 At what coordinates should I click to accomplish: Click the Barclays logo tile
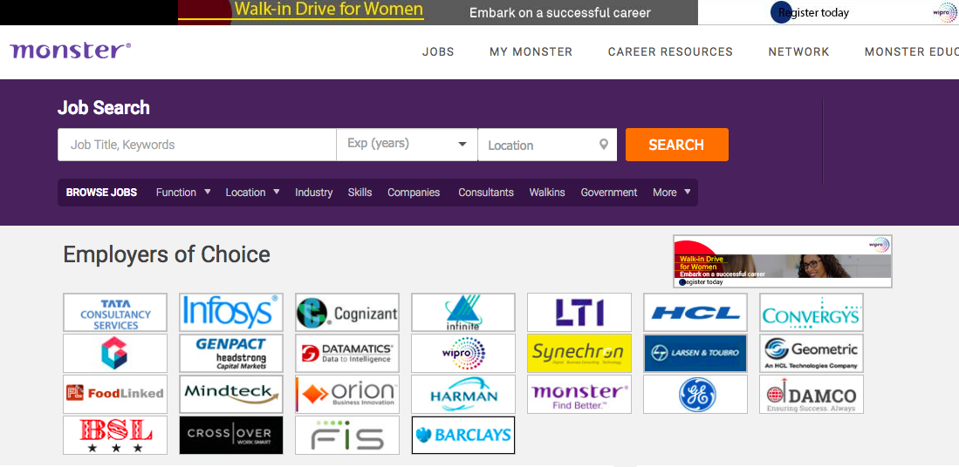462,435
